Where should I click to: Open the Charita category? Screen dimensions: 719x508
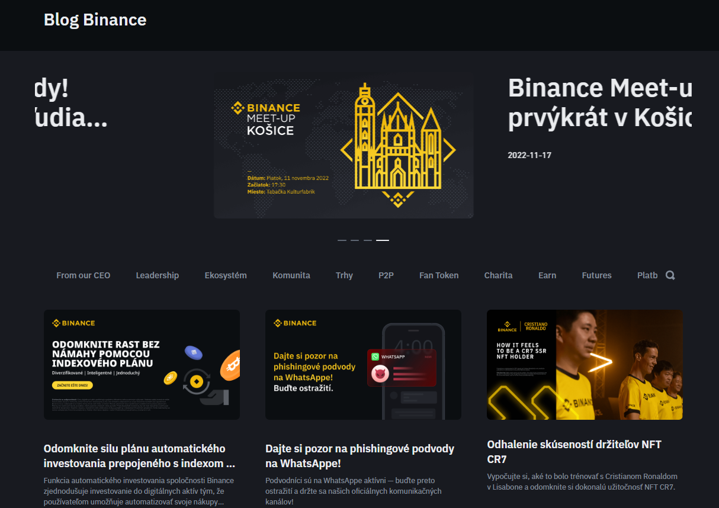(x=499, y=275)
